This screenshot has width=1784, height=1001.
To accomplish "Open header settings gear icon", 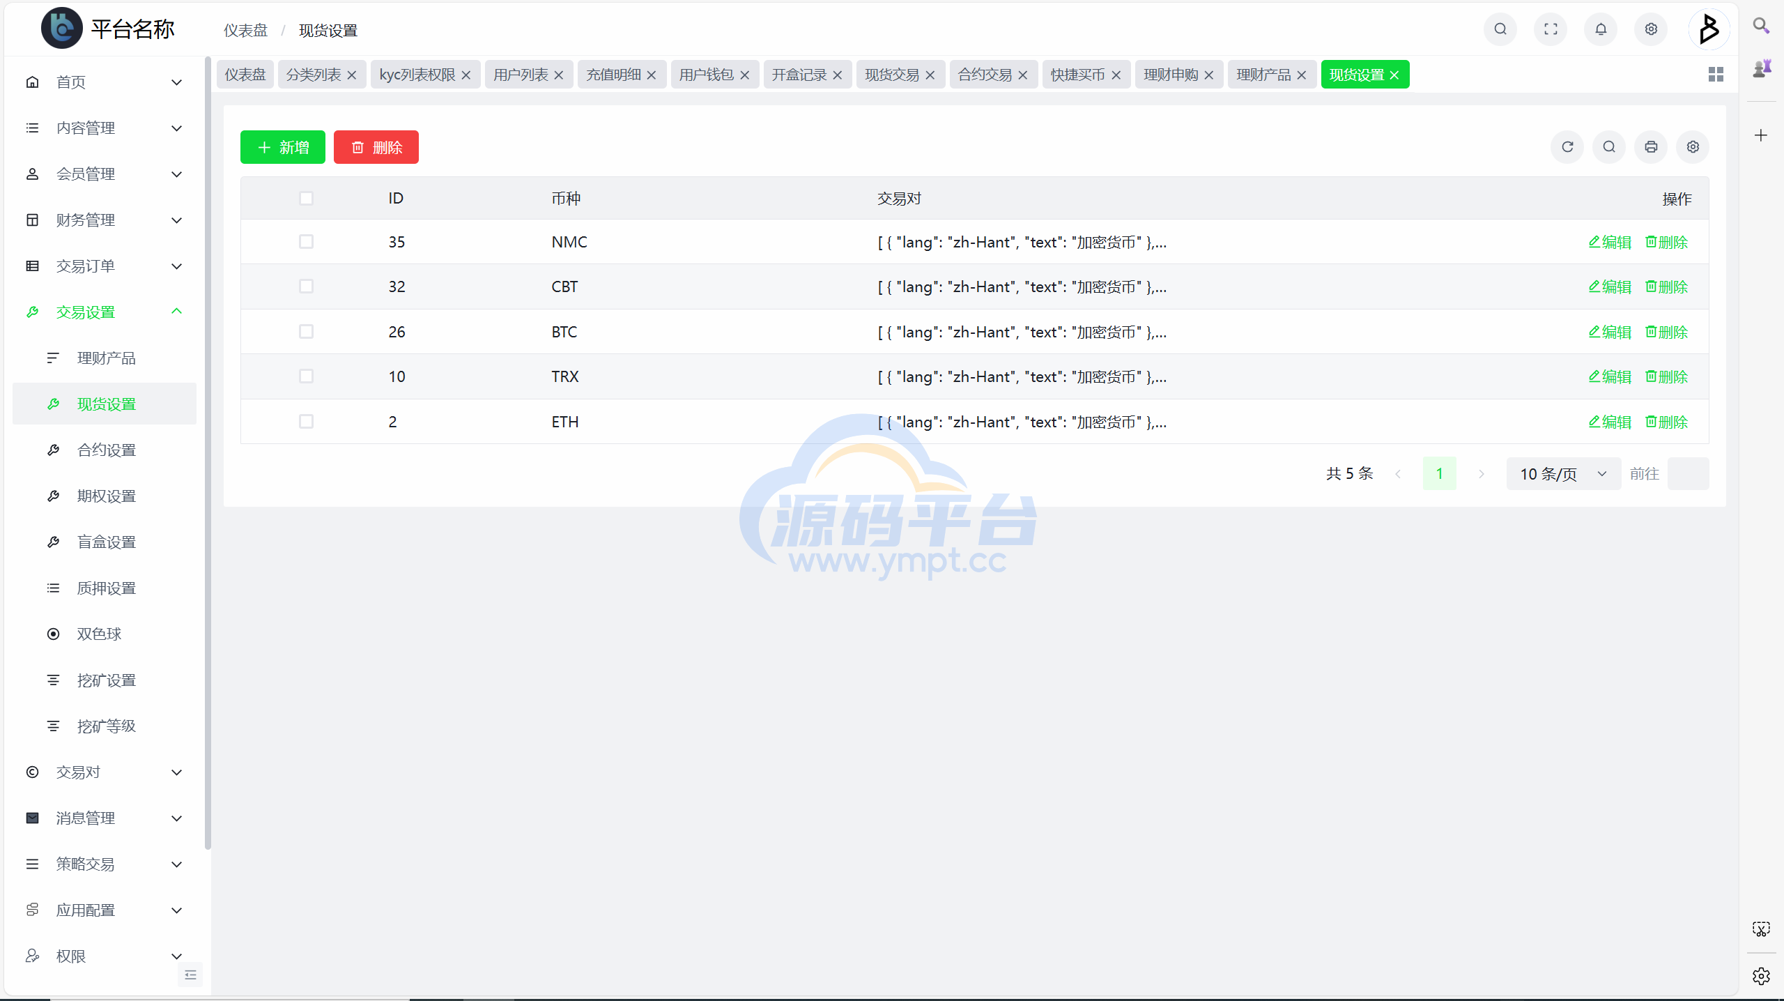I will (x=1651, y=29).
